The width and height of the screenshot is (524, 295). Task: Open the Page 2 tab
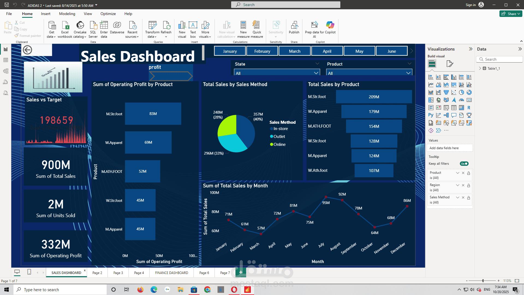(97, 273)
